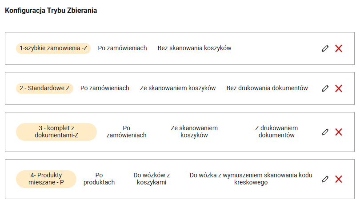Edit the '4- Produkty mieszane - P' entry
This screenshot has width=360, height=204.
[325, 179]
